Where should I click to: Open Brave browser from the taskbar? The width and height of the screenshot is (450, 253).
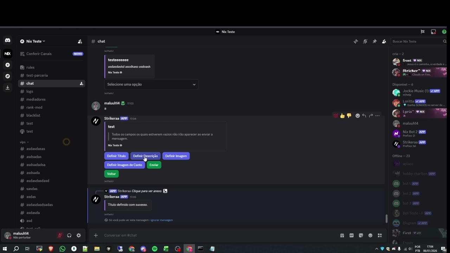click(51, 249)
